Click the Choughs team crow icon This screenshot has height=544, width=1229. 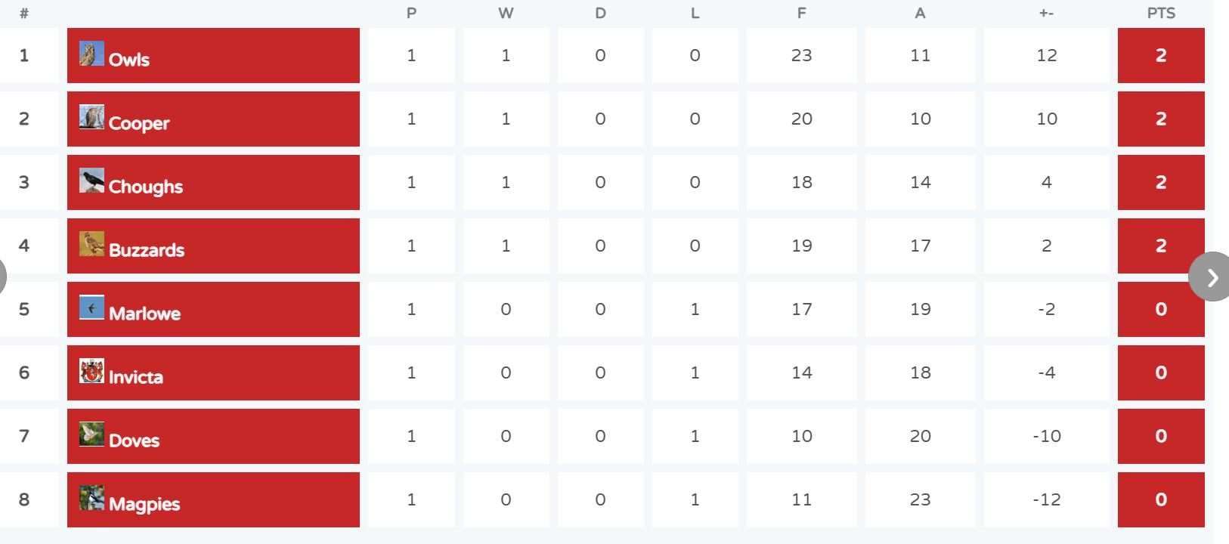91,180
